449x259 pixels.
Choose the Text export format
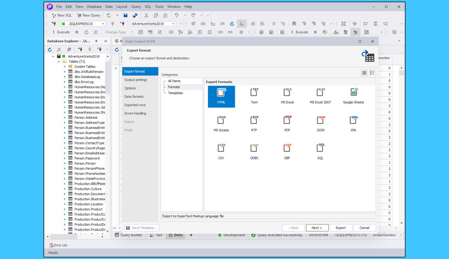click(x=254, y=96)
